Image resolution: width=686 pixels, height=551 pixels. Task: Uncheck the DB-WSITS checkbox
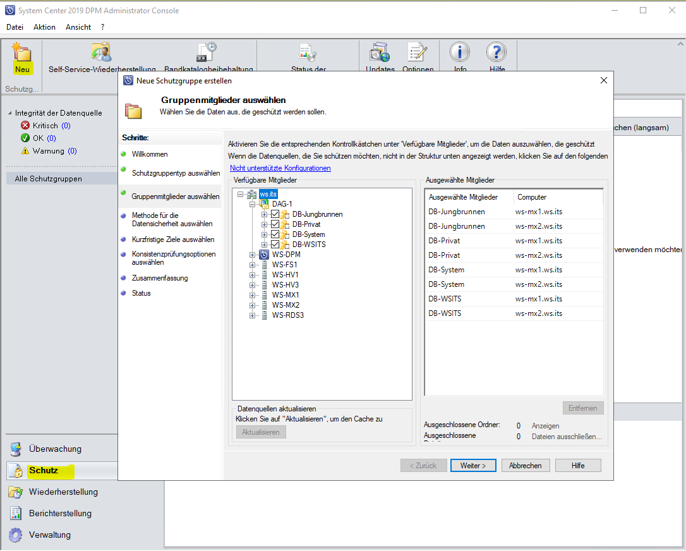tap(275, 245)
